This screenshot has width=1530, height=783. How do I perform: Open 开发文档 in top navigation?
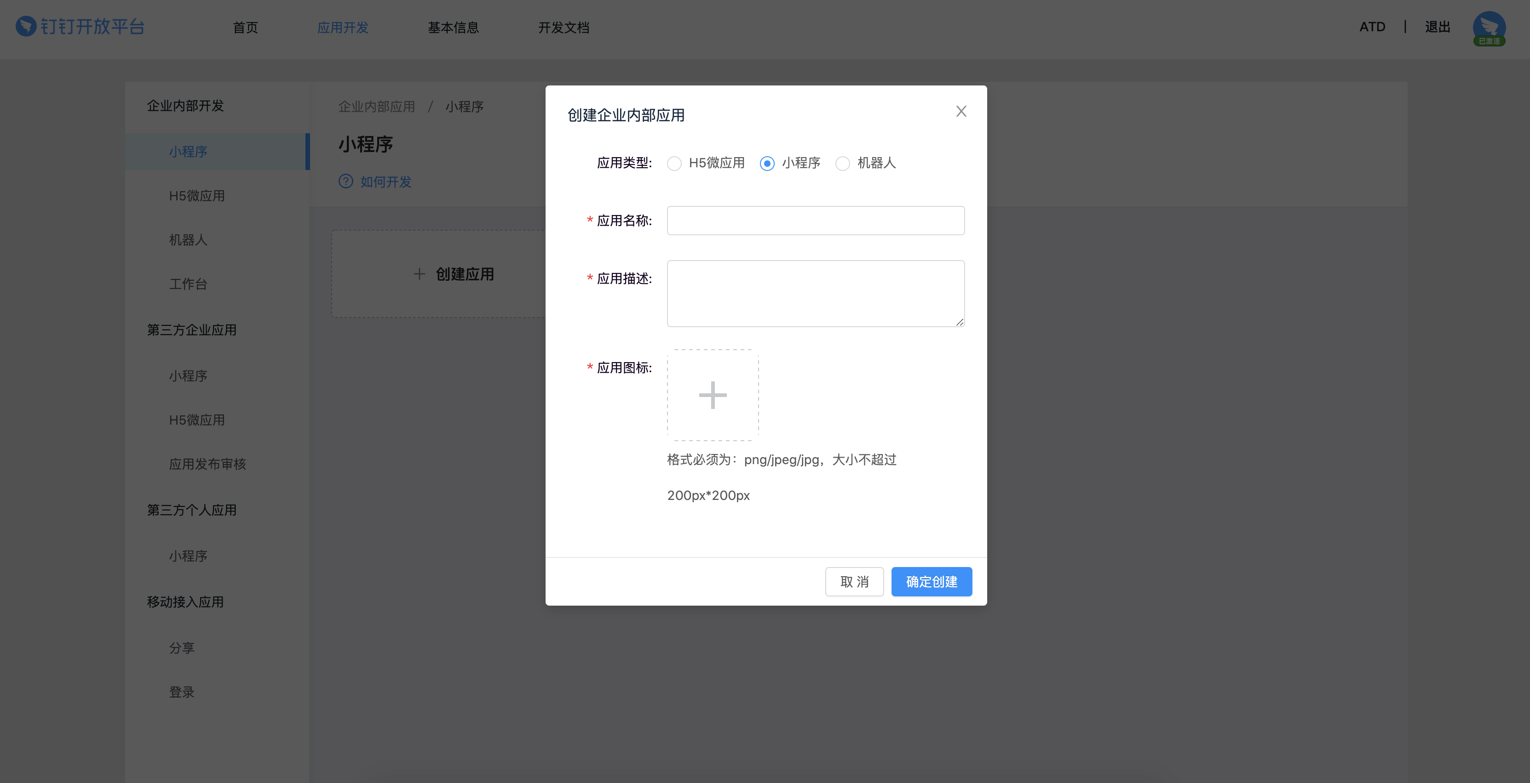coord(564,27)
